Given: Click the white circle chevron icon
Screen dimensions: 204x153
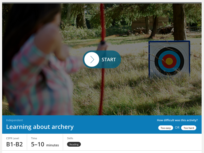Looking at the screenshot, I should pyautogui.click(x=92, y=59).
